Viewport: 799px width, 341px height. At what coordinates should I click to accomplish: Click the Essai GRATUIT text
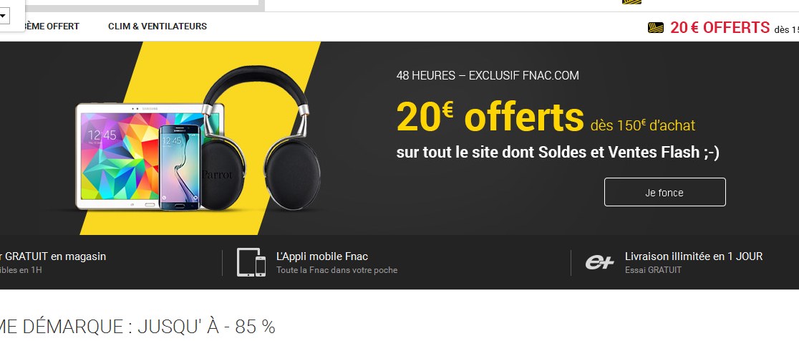point(653,270)
